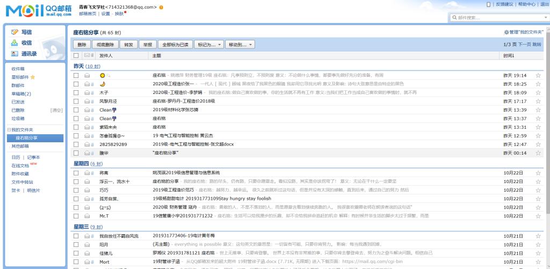Click the 下一页 link at top right
This screenshot has width=550, height=269.
click(x=524, y=45)
